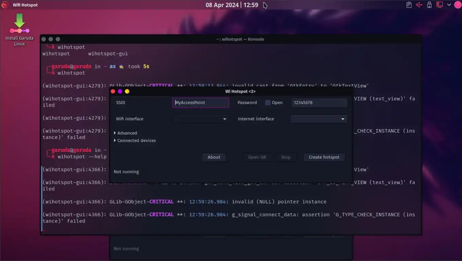Image resolution: width=462 pixels, height=261 pixels.
Task: Expand the Advanced section
Action: tap(126, 133)
